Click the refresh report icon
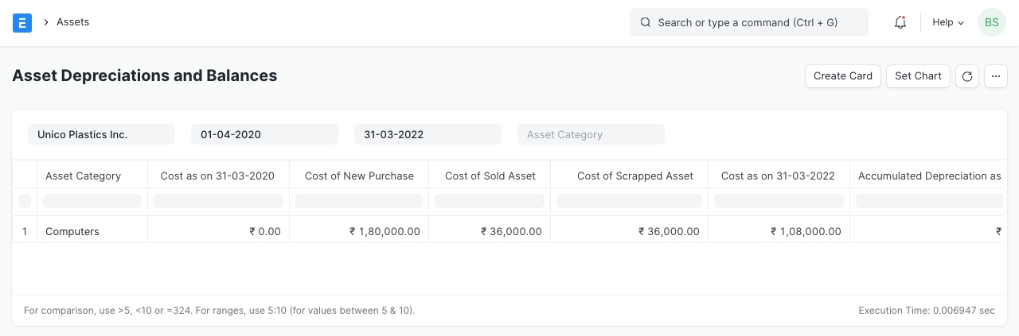Viewport: 1019px width, 336px height. 967,76
